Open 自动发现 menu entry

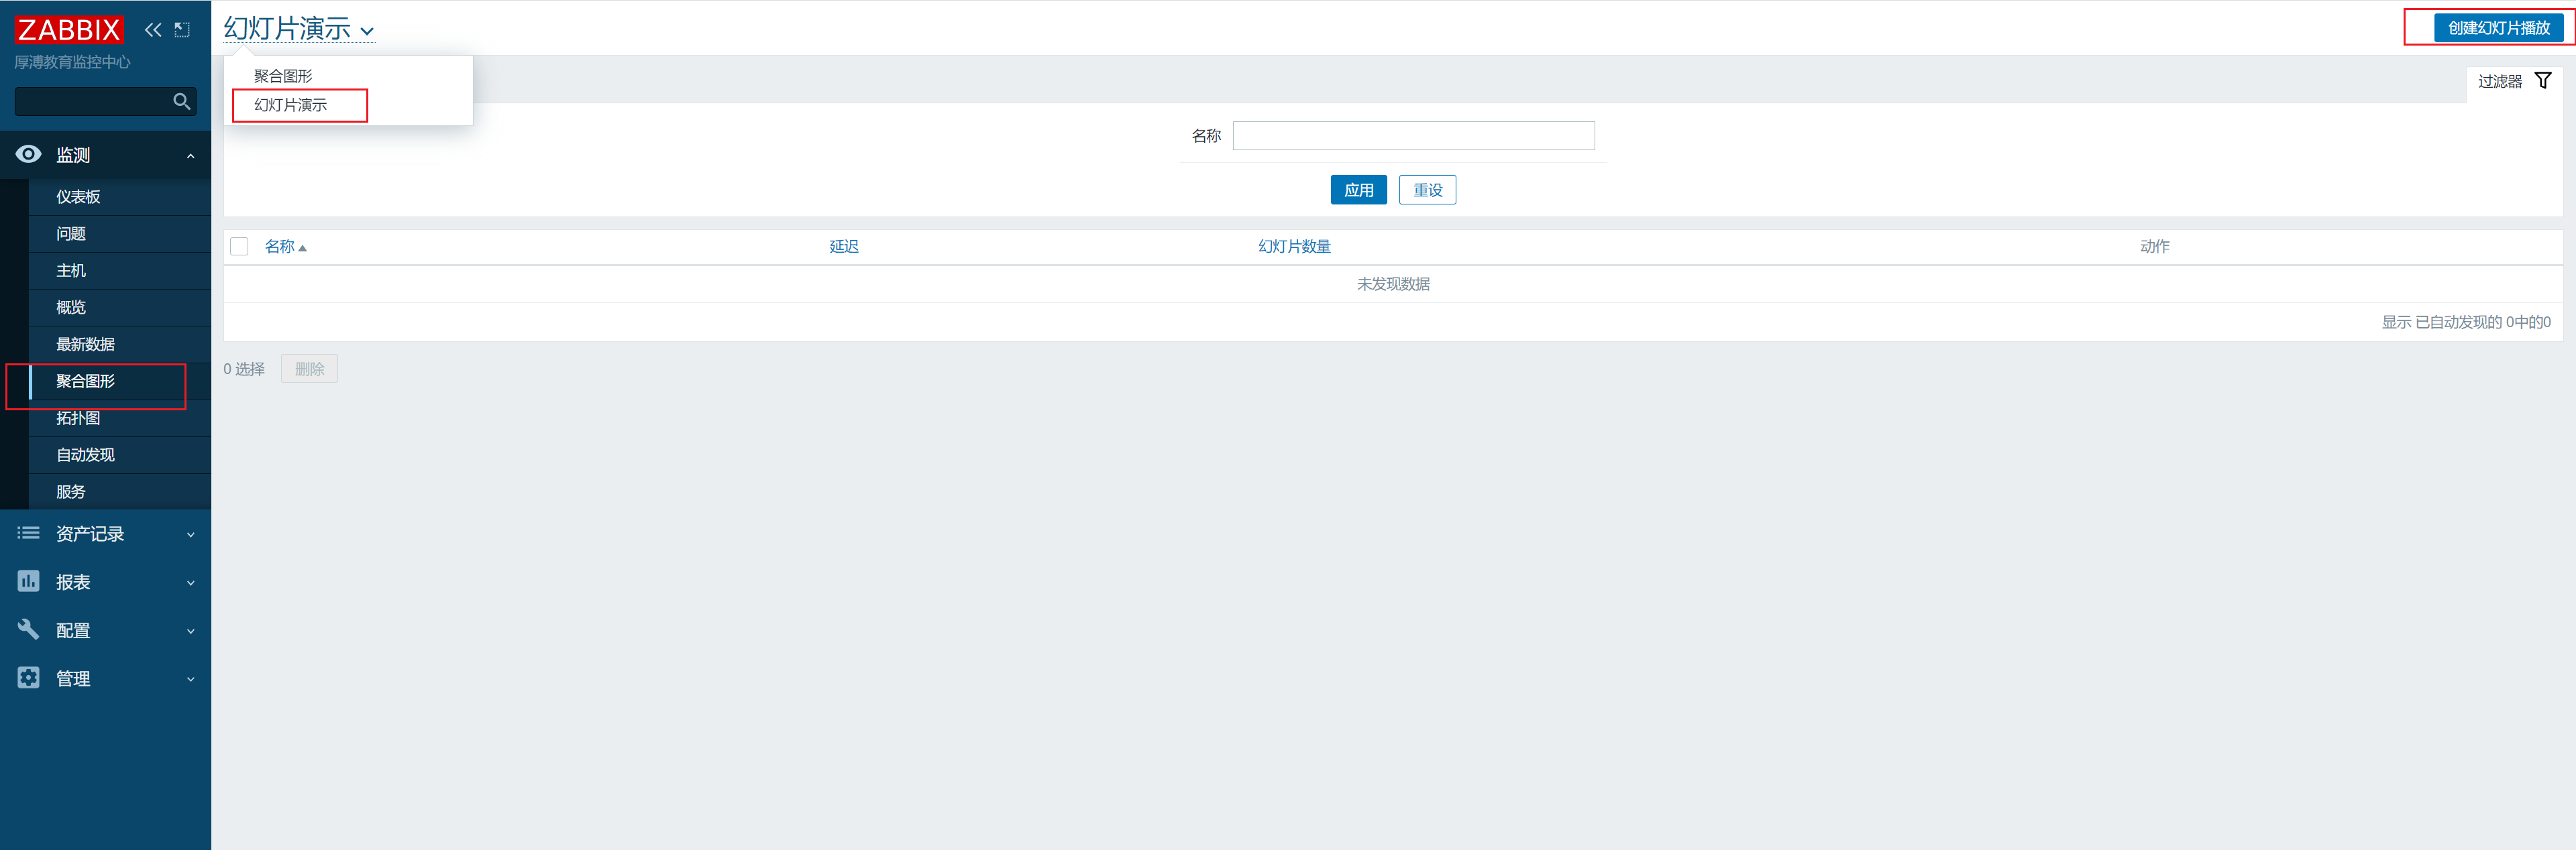coord(120,455)
